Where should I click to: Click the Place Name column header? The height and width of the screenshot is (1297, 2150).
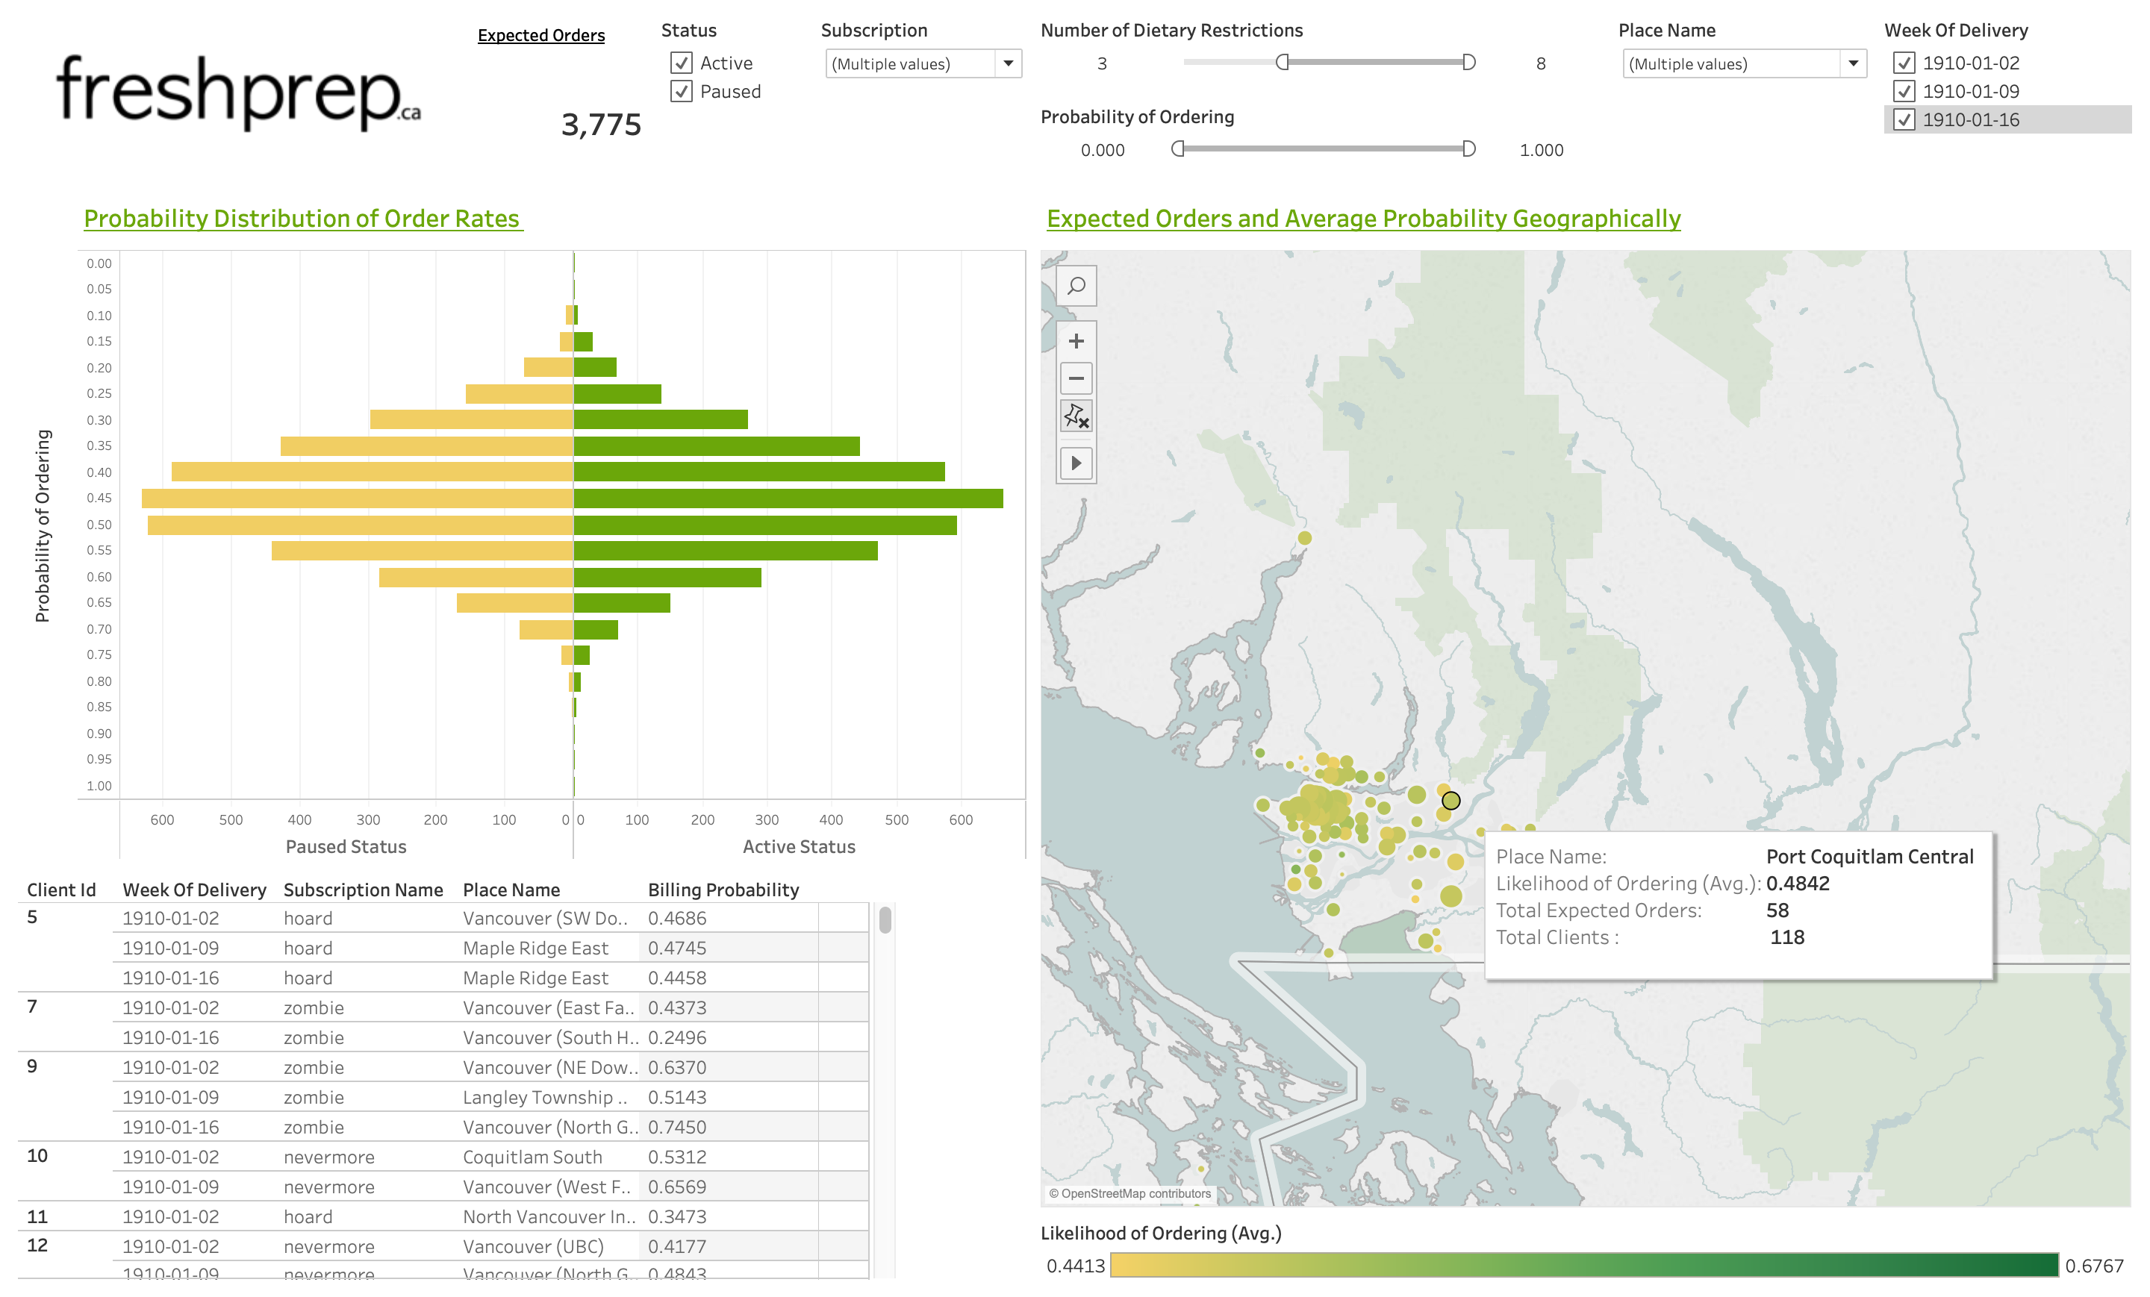(511, 890)
